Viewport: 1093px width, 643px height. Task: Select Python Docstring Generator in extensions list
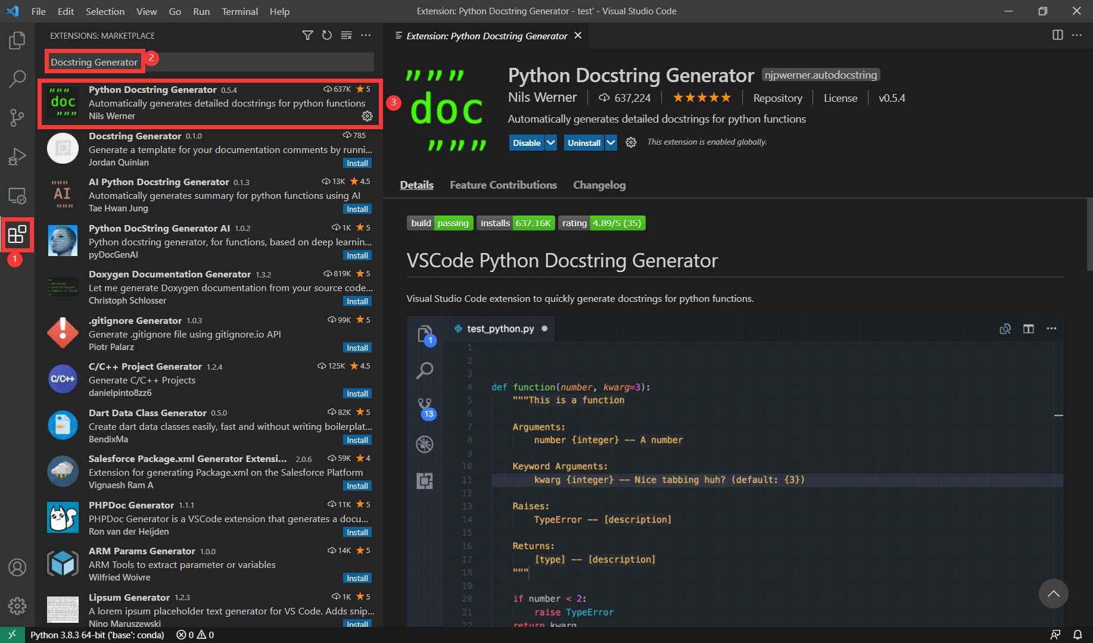(210, 103)
